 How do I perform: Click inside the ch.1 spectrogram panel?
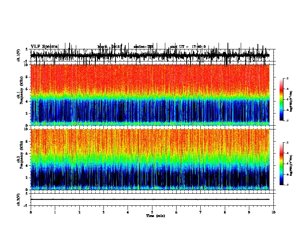(150, 95)
